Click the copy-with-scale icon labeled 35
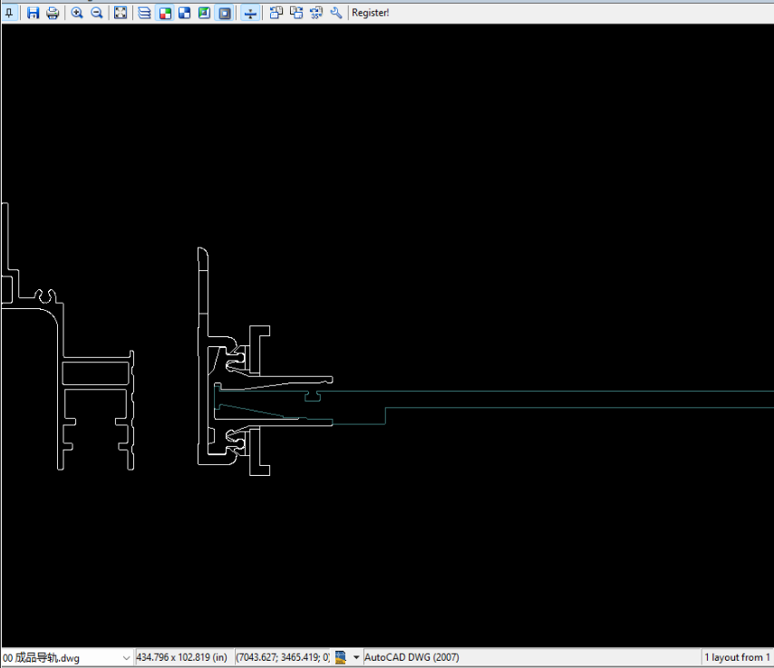The image size is (774, 668). coord(316,13)
